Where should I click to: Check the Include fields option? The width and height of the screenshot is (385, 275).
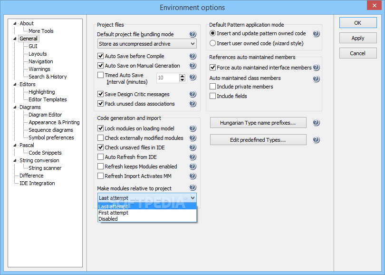click(212, 96)
